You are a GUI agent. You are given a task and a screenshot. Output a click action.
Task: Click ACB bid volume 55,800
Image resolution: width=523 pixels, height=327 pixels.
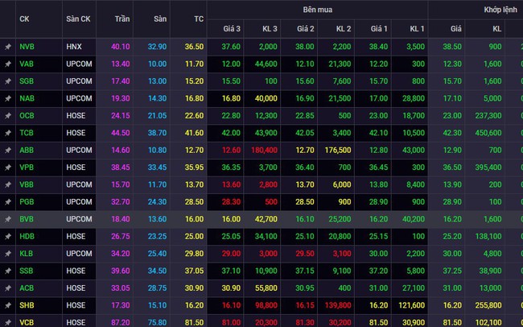pos(266,288)
